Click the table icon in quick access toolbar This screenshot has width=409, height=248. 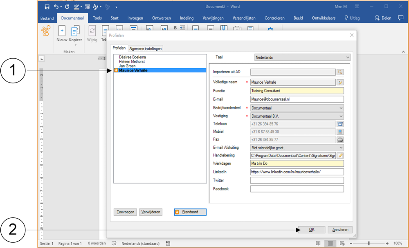88,7
